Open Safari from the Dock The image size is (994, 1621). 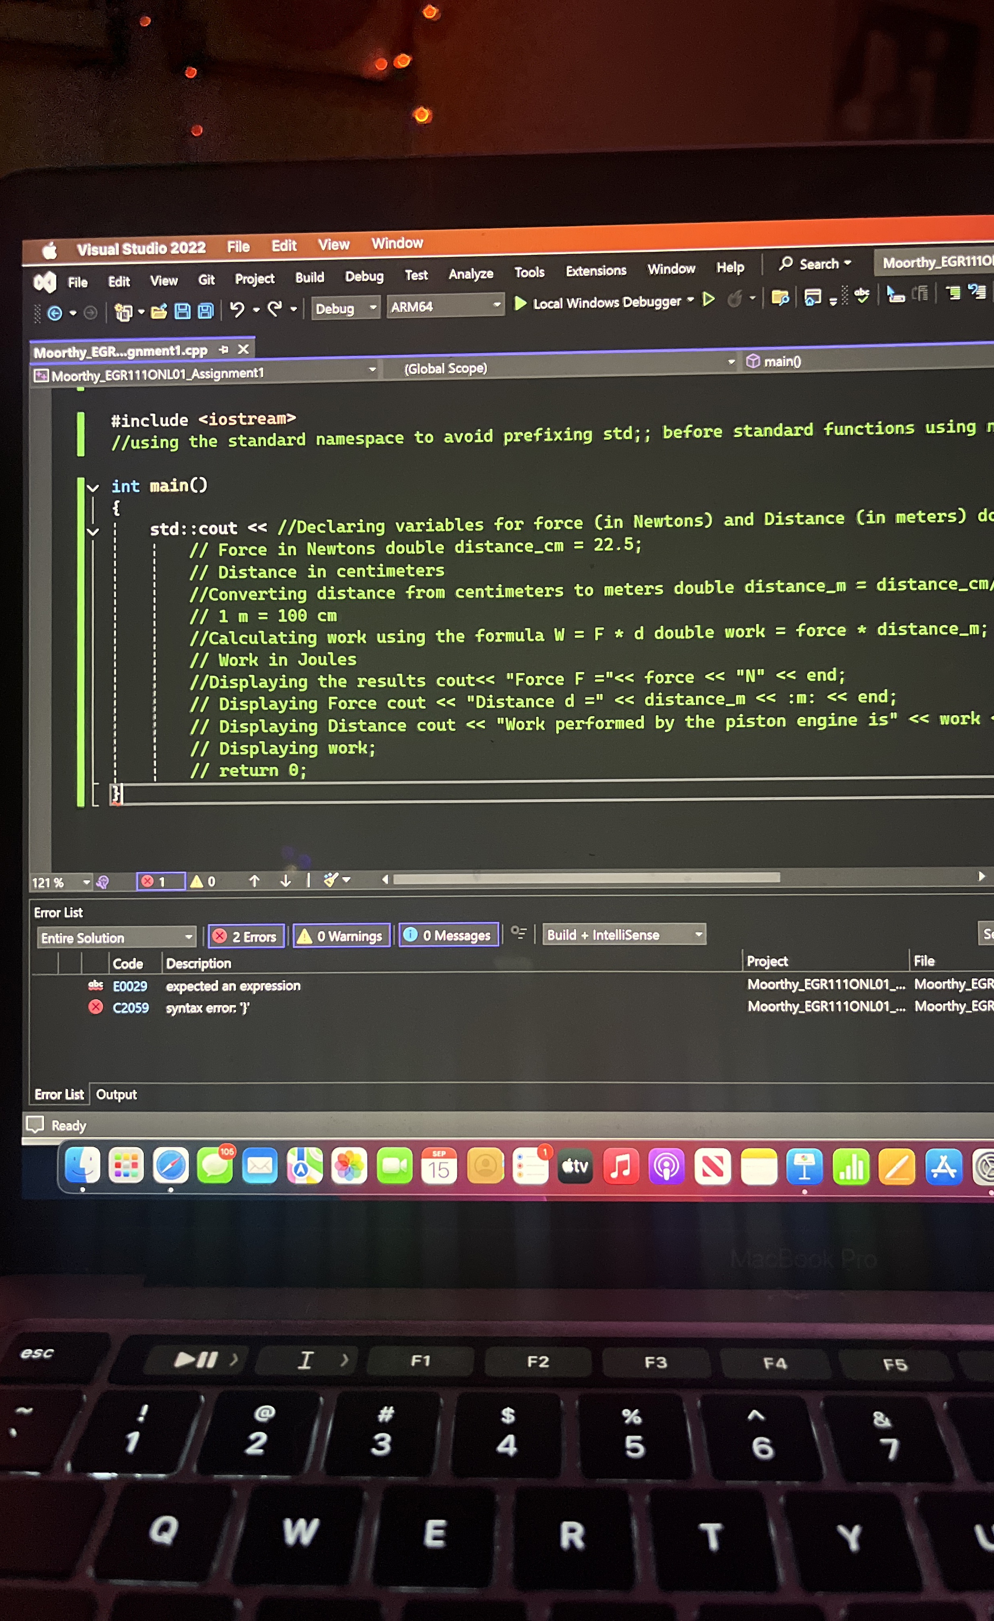click(171, 1164)
